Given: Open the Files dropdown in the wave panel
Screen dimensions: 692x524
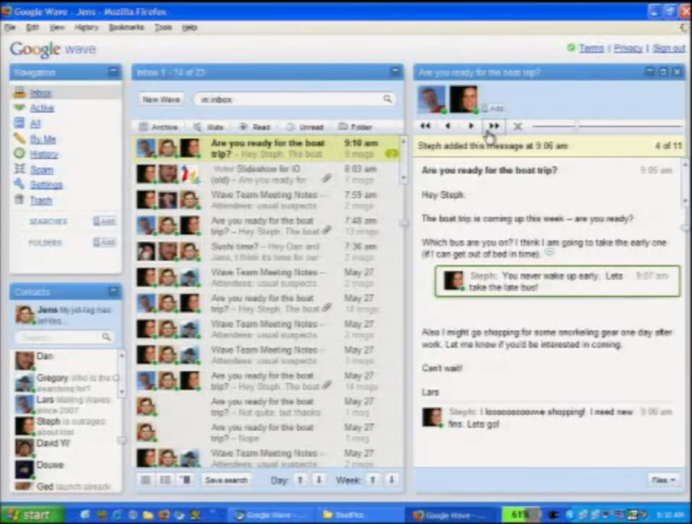Looking at the screenshot, I should coord(664,480).
